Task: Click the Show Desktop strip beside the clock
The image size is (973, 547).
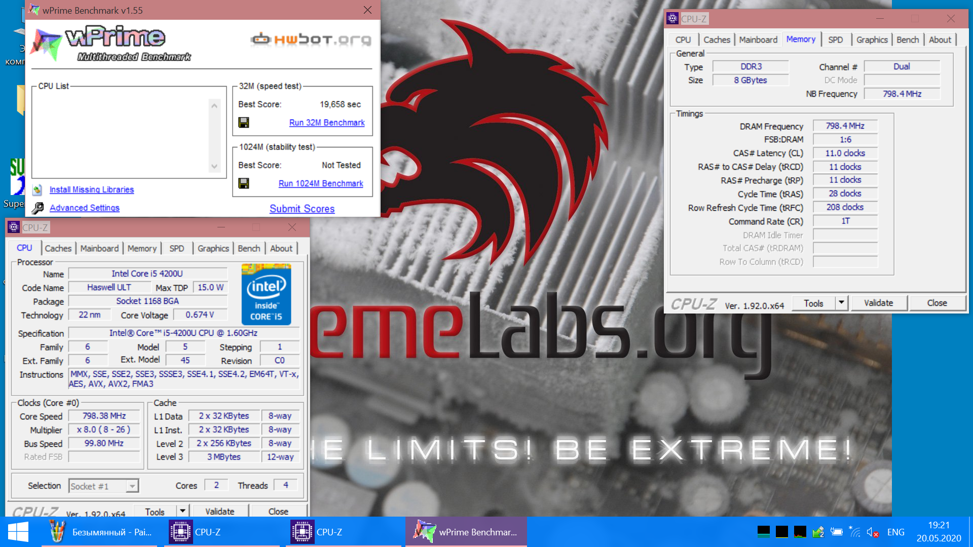Action: click(970, 532)
